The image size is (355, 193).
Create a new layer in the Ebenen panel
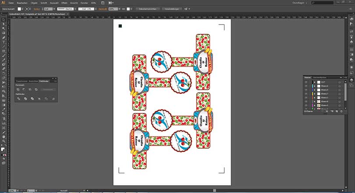click(x=336, y=112)
